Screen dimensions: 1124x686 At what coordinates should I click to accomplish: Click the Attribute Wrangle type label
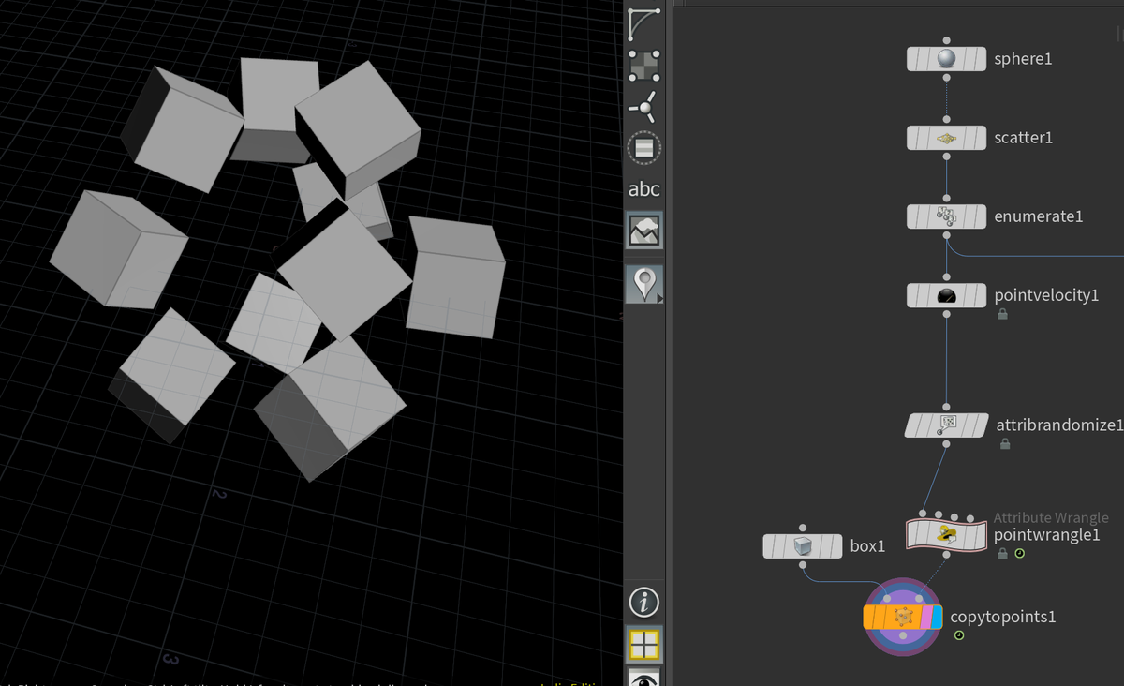pyautogui.click(x=1051, y=517)
